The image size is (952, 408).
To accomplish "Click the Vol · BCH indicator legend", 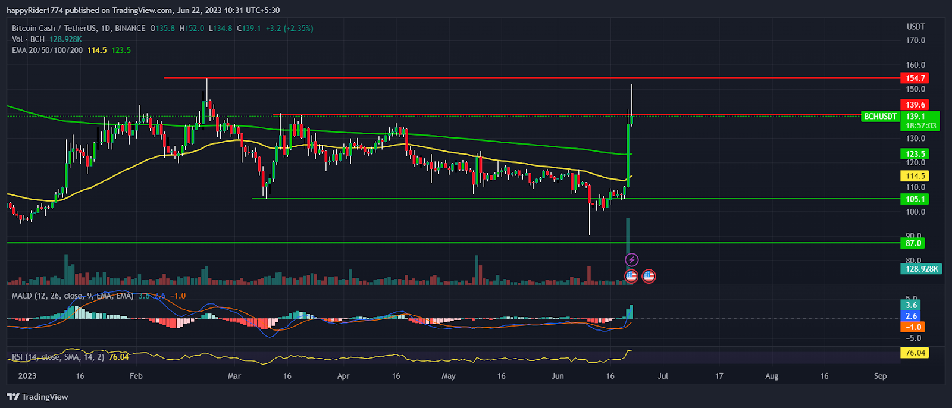I will 28,39.
